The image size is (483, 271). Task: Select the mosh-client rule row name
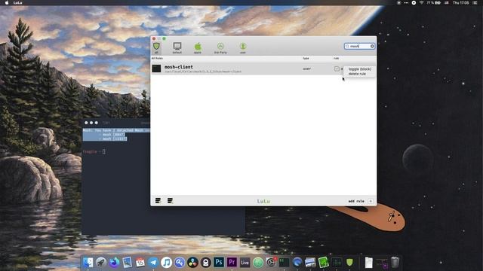(x=179, y=67)
